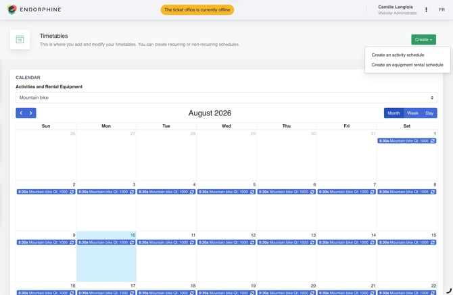453x295 pixels.
Task: Click recurring icon on August 8 event
Action: pos(433,192)
